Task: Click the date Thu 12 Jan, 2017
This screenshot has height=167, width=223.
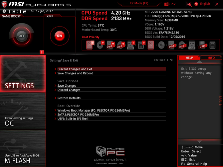Action: [x=41, y=11]
